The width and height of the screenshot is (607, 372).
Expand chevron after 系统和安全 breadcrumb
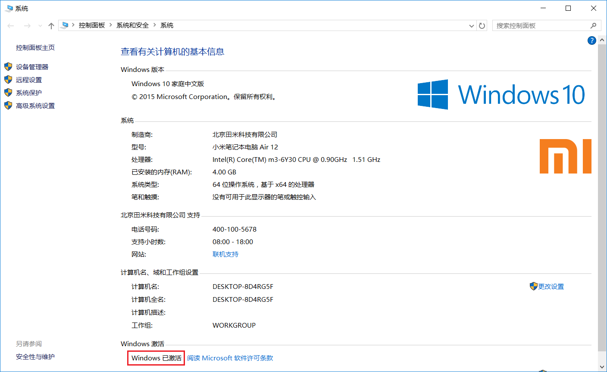tap(155, 25)
